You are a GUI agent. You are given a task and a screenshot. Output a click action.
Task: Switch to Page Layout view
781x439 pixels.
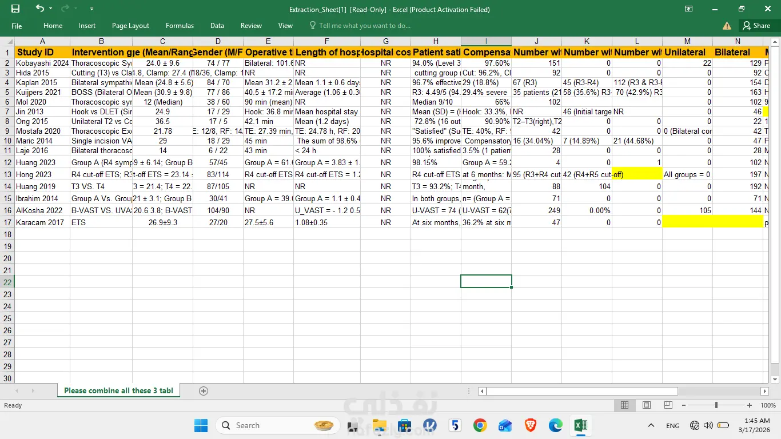coord(646,405)
